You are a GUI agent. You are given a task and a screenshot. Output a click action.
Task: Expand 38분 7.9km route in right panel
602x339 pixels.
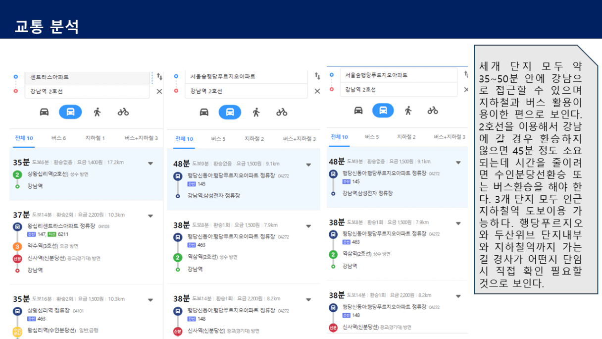[x=458, y=223]
